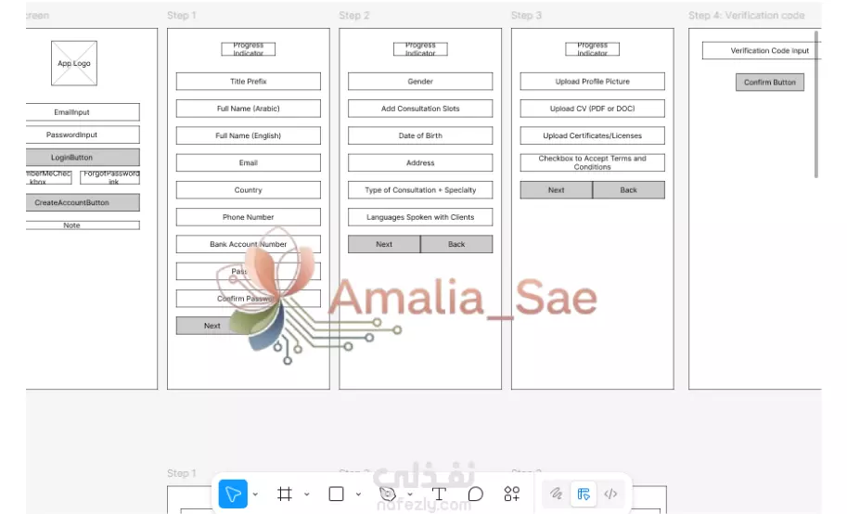Select Type of Consultation + Specialty field
The height and width of the screenshot is (514, 847).
[x=420, y=189]
